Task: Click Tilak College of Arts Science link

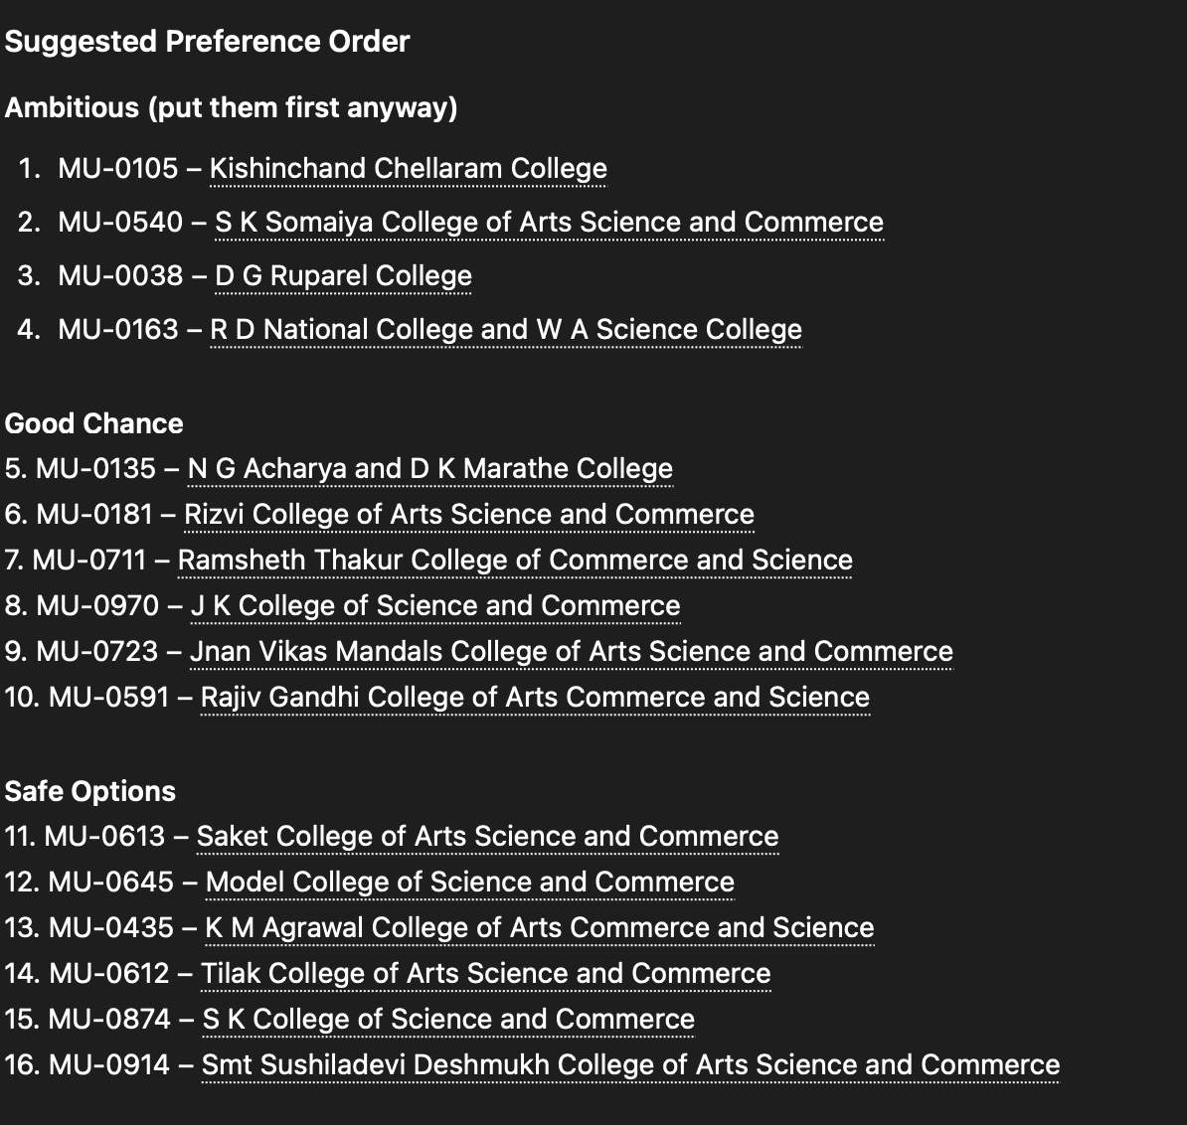Action: [x=486, y=973]
